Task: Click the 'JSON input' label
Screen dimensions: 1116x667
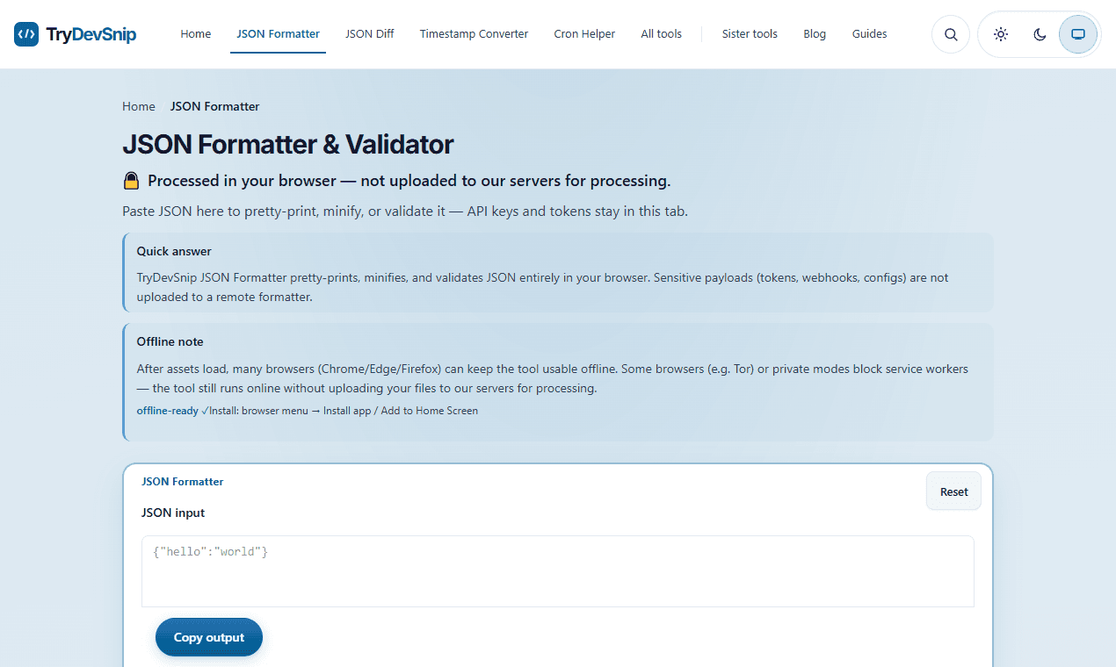Action: tap(173, 513)
